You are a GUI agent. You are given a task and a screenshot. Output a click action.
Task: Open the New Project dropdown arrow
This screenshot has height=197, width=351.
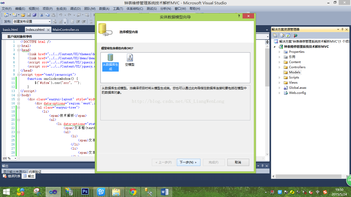coord(10,15)
